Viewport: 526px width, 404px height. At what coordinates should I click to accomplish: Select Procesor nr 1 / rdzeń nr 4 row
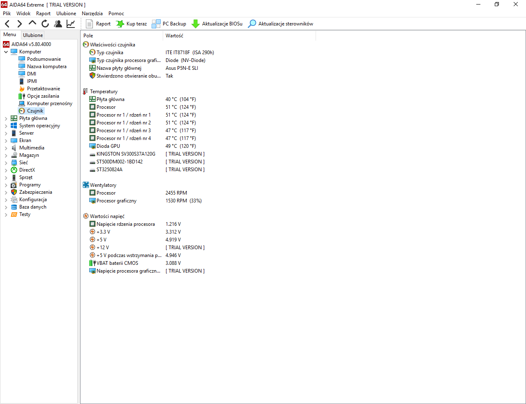pos(142,138)
